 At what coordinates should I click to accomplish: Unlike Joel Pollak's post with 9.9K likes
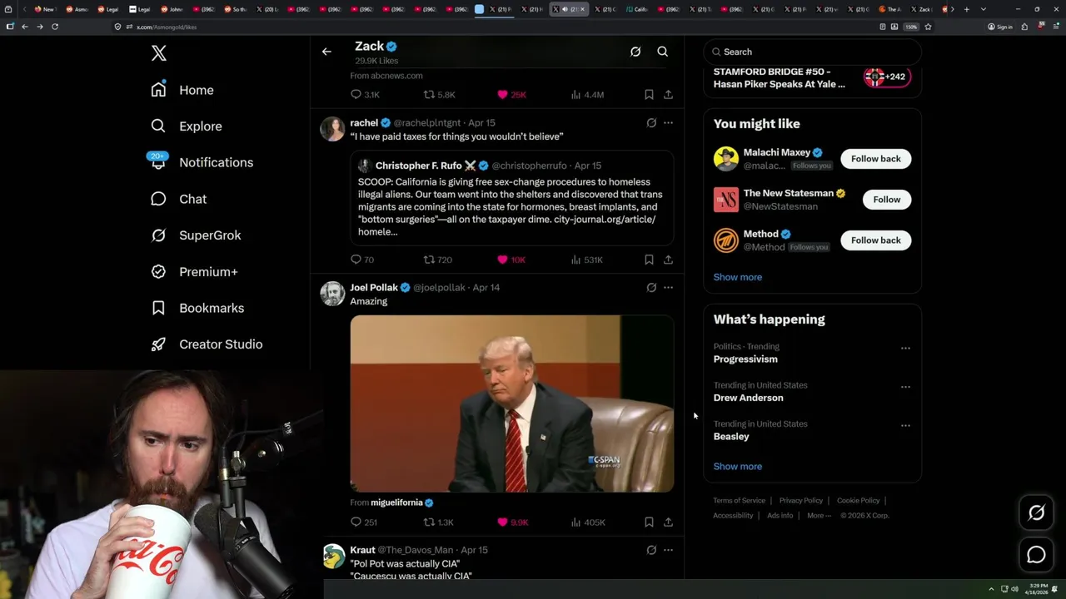pyautogui.click(x=512, y=522)
